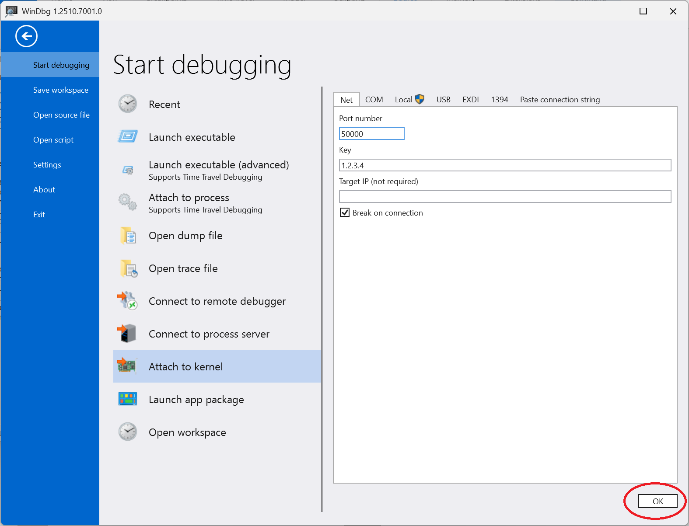Switch to the USB tab
The width and height of the screenshot is (689, 526).
tap(443, 100)
